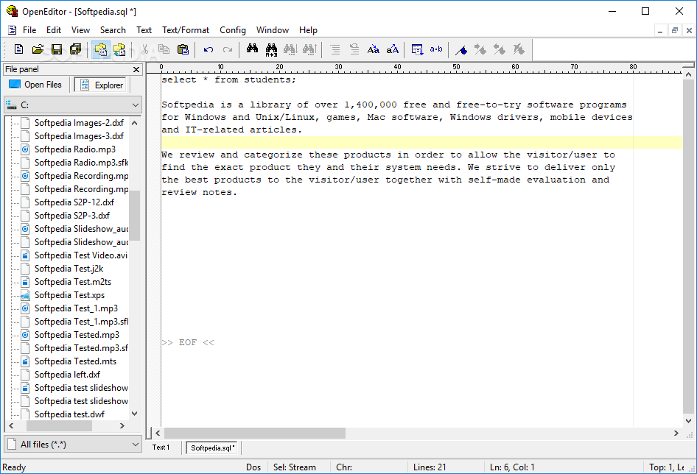Click the 'Sel: Stream' status bar field
Image resolution: width=697 pixels, height=474 pixels.
[294, 467]
